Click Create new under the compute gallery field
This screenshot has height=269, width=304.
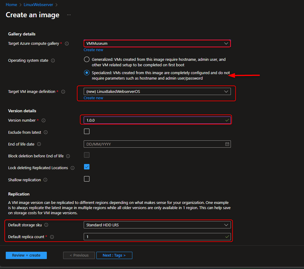pyautogui.click(x=93, y=50)
